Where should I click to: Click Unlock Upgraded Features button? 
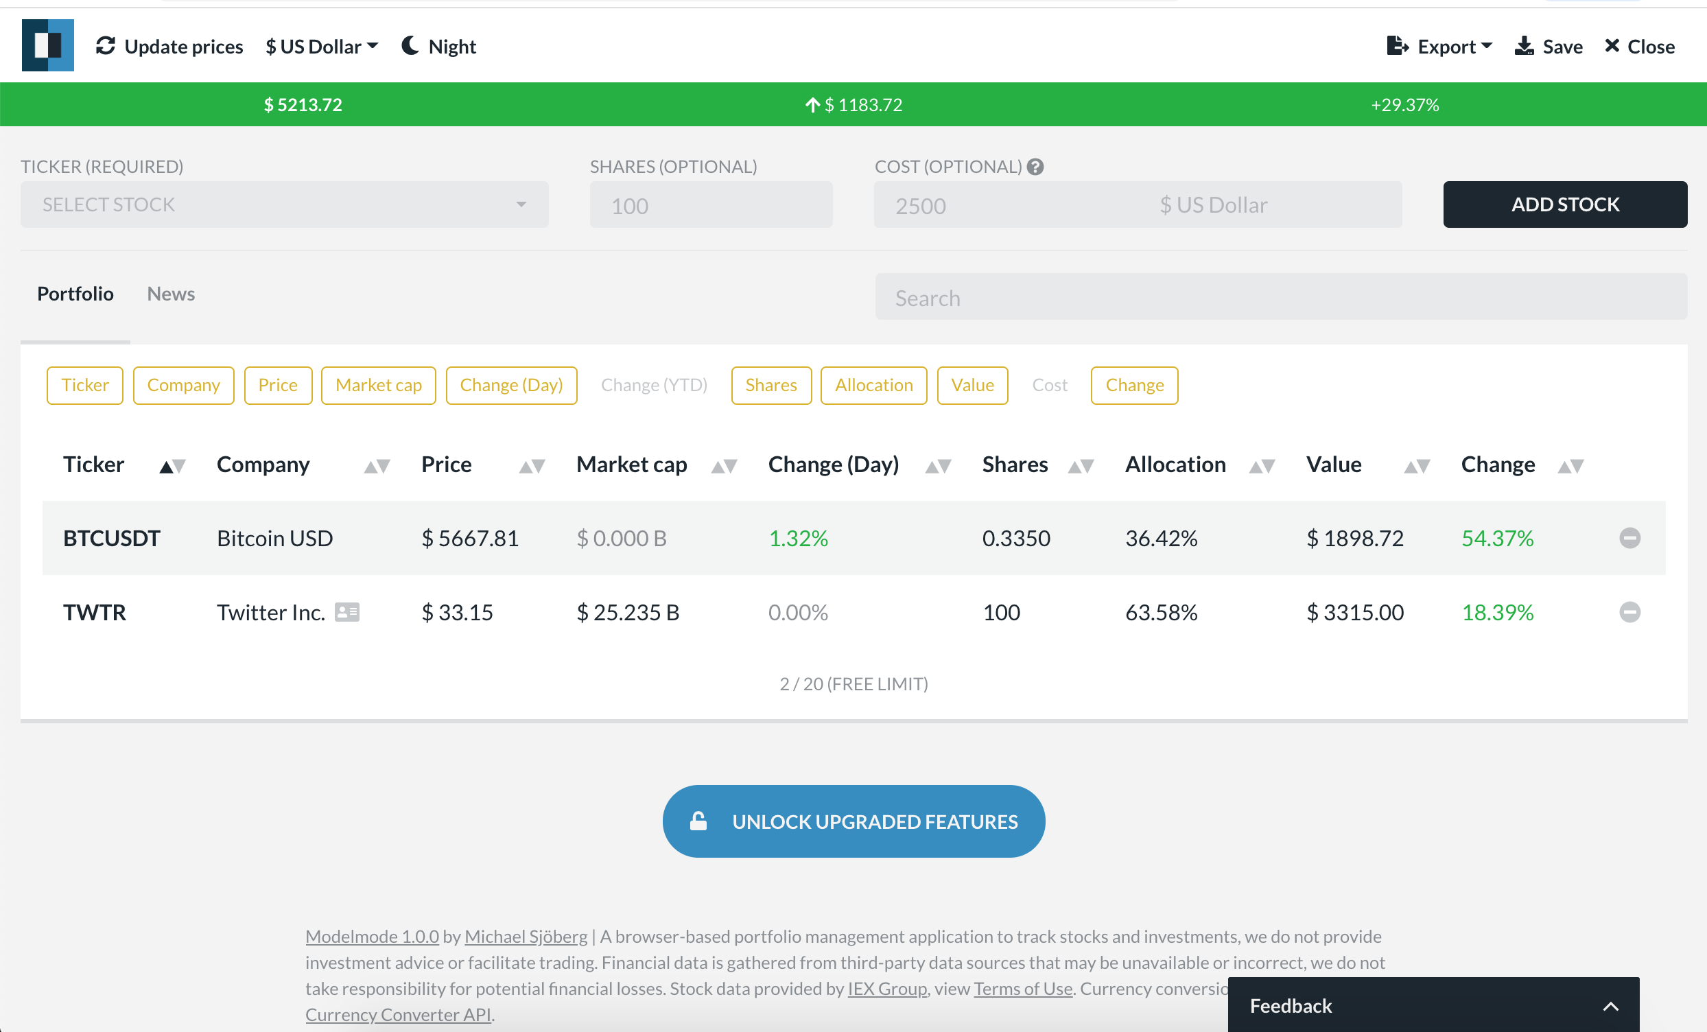coord(853,821)
